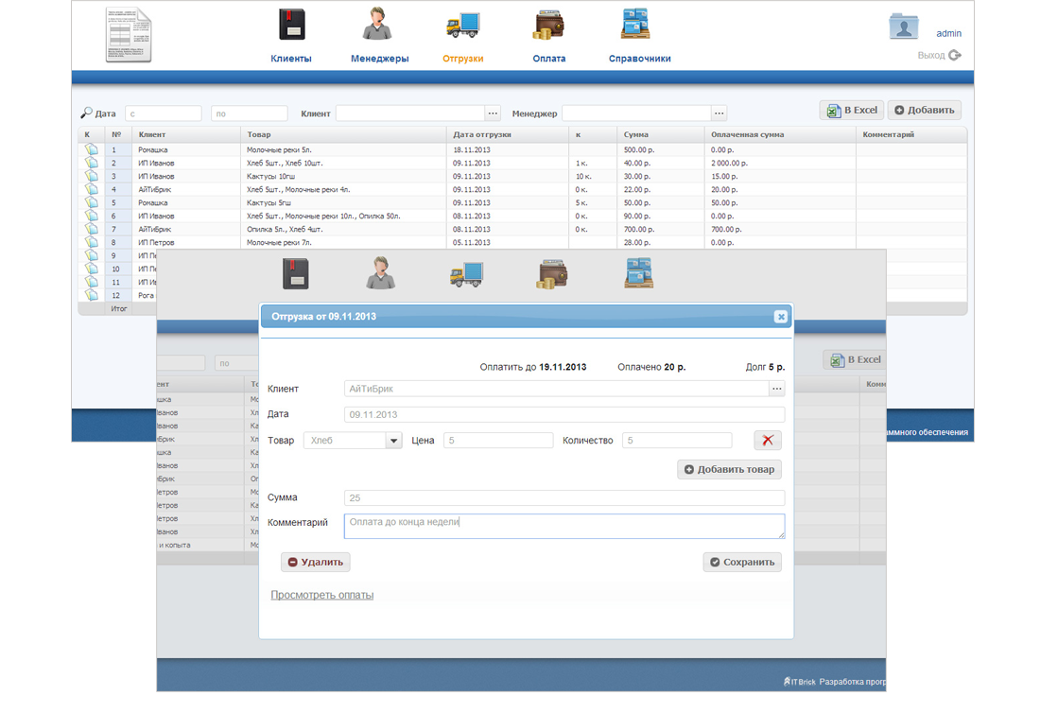Open Клиенты section in top navigation

coord(291,59)
